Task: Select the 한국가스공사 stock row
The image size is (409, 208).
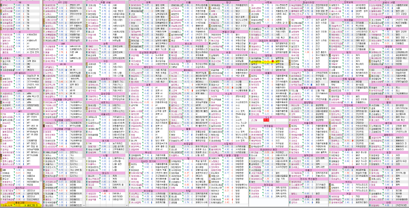Action: point(62,176)
